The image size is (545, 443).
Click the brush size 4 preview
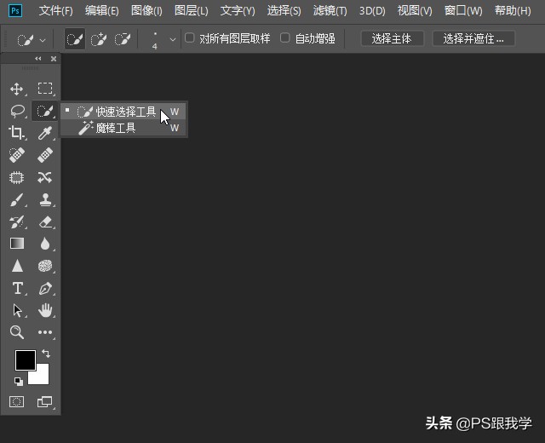(x=155, y=40)
